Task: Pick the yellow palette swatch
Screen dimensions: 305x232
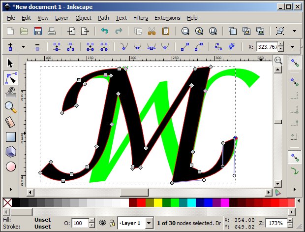Action: click(x=158, y=202)
